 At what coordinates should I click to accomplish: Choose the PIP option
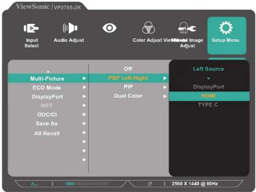click(128, 87)
